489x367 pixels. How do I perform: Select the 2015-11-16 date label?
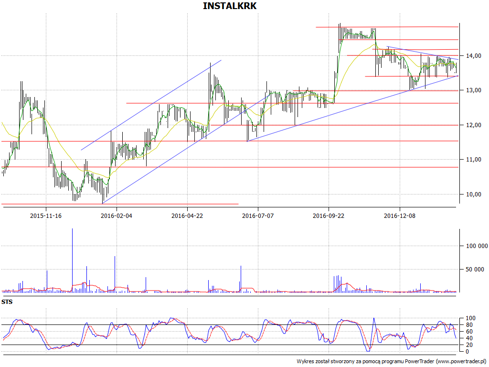click(46, 216)
